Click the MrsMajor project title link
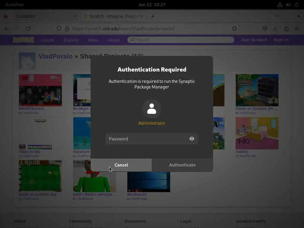This screenshot has width=304, height=228. pyautogui.click(x=81, y=108)
